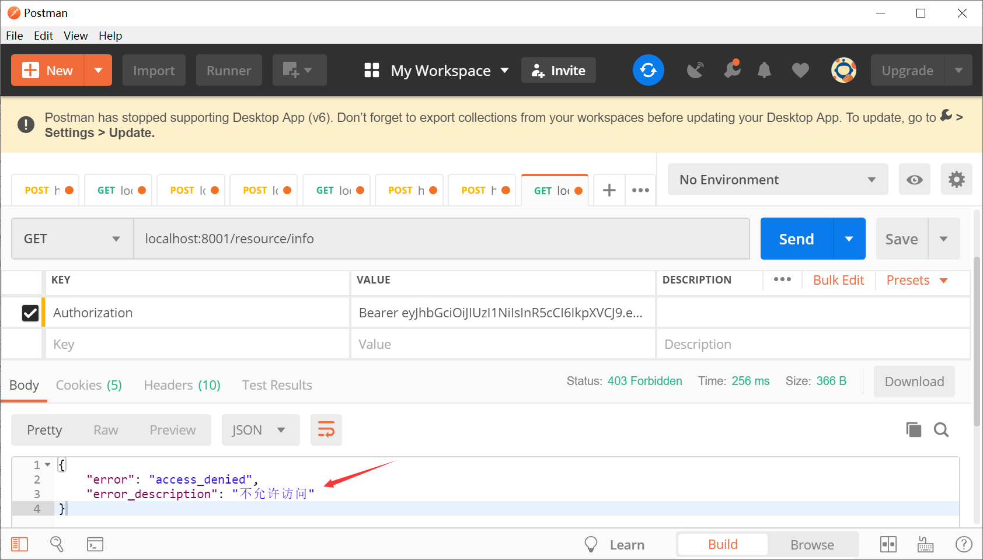Switch to the response Body tab
The width and height of the screenshot is (983, 560).
tap(24, 385)
